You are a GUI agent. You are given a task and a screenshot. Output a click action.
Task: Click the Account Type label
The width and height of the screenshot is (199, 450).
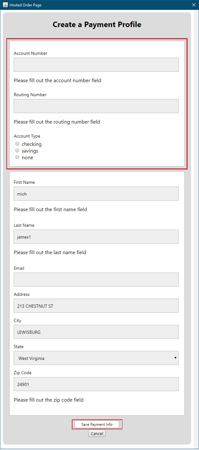27,136
